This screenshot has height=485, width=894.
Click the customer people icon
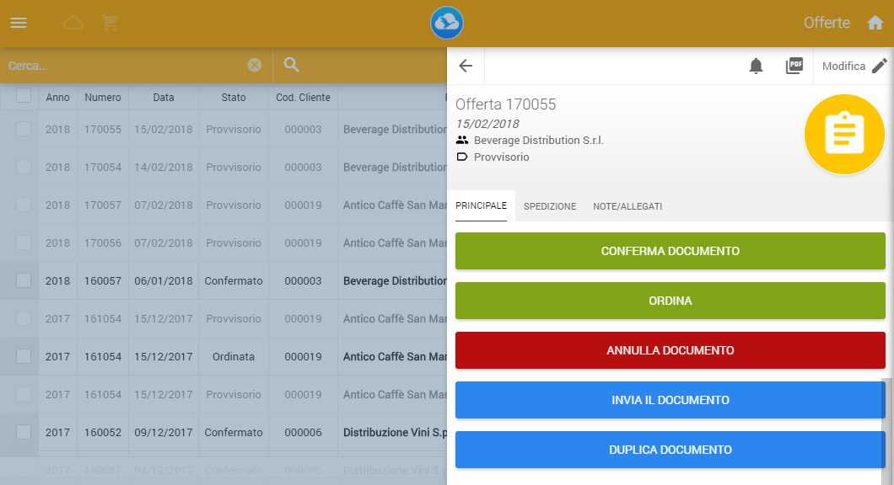click(462, 140)
